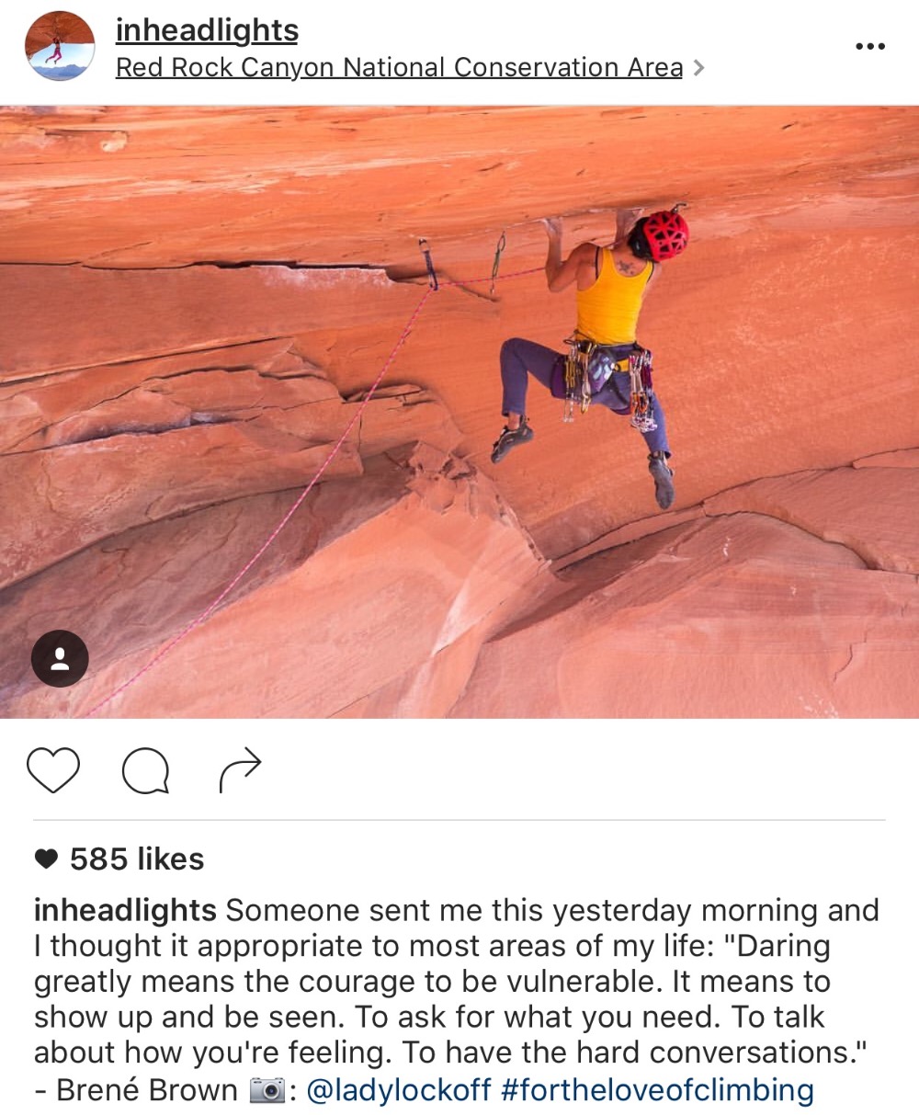Tap the heart icon to like the post
The image size is (919, 1115).
coord(53,770)
